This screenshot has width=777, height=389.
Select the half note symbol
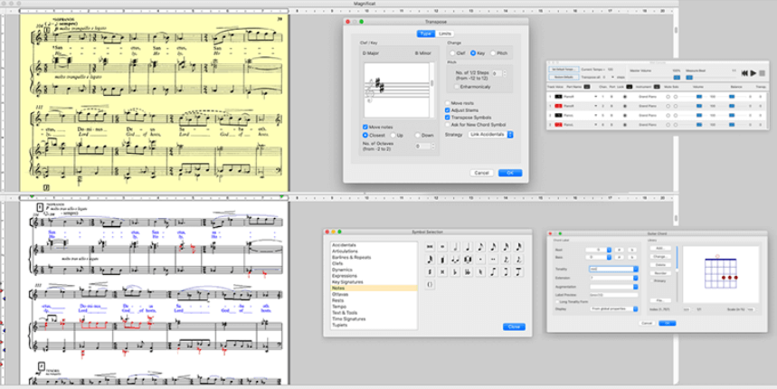(455, 247)
